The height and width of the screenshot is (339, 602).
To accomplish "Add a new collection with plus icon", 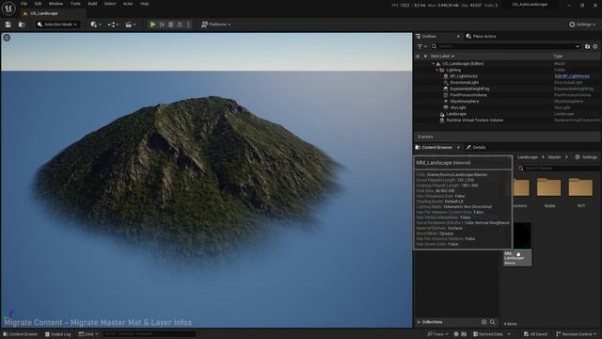I will (x=483, y=322).
